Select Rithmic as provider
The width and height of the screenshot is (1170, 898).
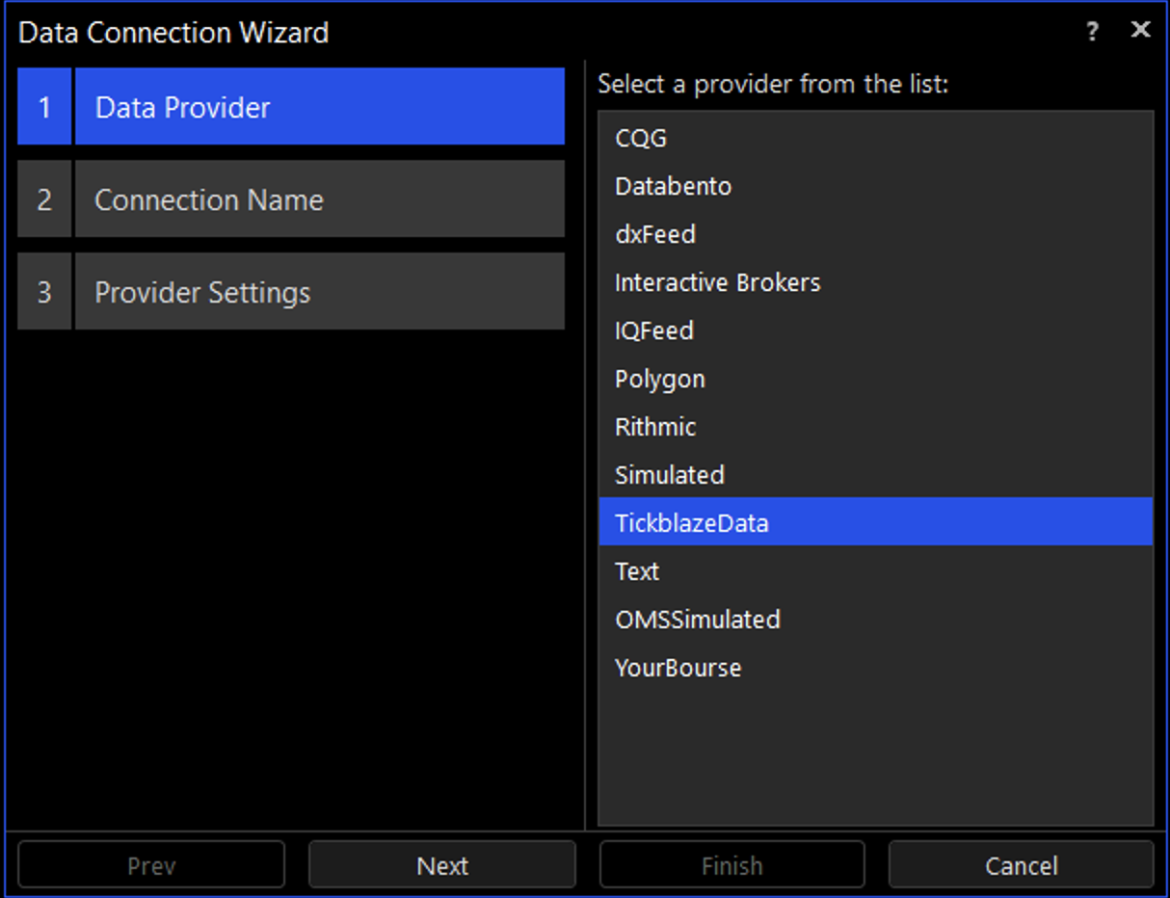click(x=875, y=427)
